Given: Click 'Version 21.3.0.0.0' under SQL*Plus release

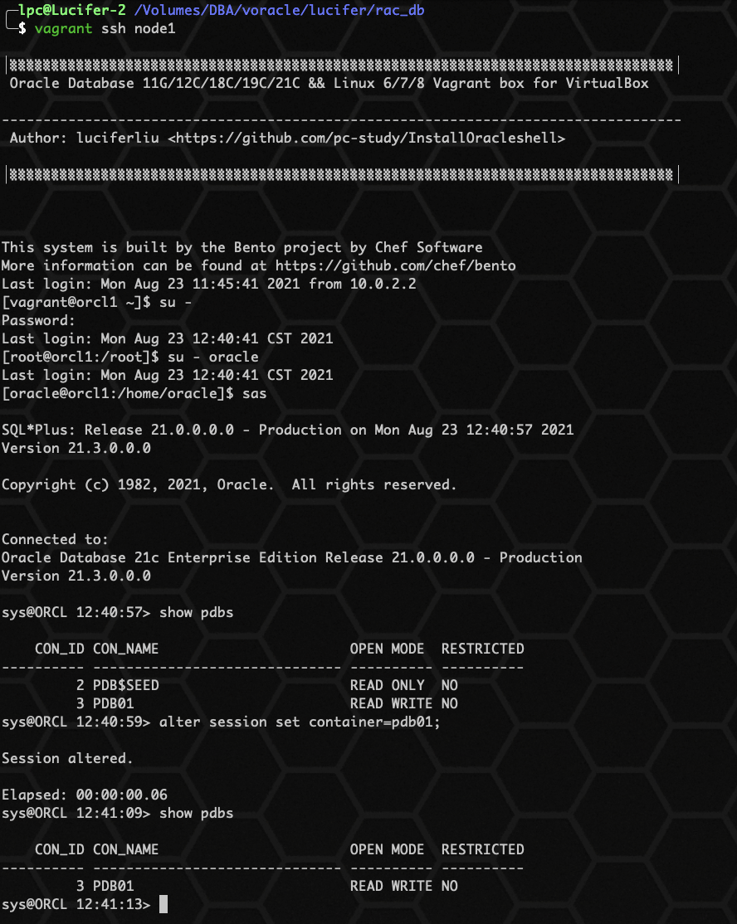Looking at the screenshot, I should coord(76,448).
